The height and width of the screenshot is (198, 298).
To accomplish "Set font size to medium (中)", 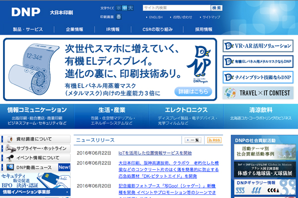I will click(125, 8).
